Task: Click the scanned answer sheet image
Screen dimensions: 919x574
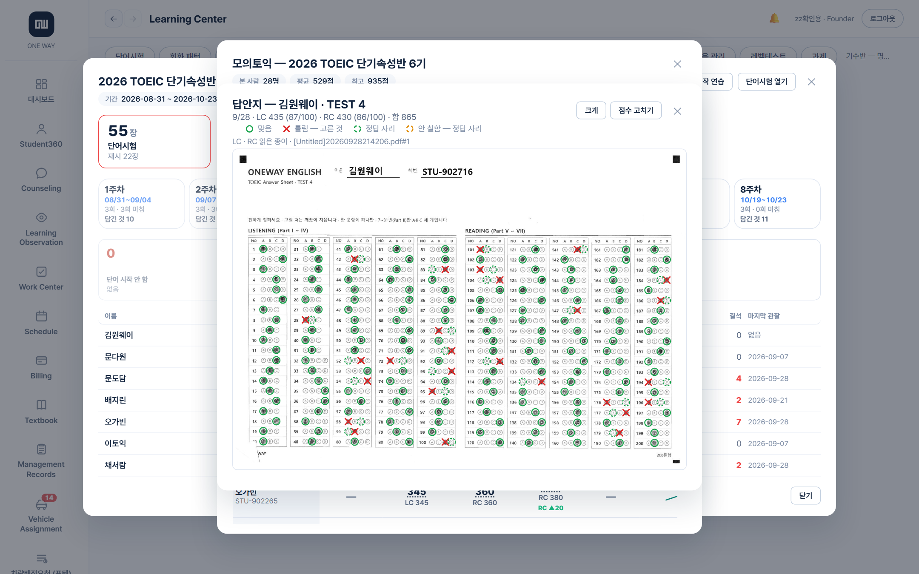Action: tap(459, 309)
